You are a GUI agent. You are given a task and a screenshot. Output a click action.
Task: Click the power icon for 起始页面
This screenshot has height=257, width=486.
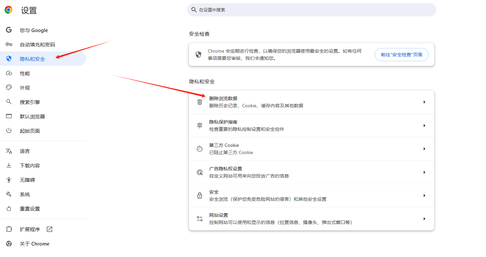[x=9, y=131]
